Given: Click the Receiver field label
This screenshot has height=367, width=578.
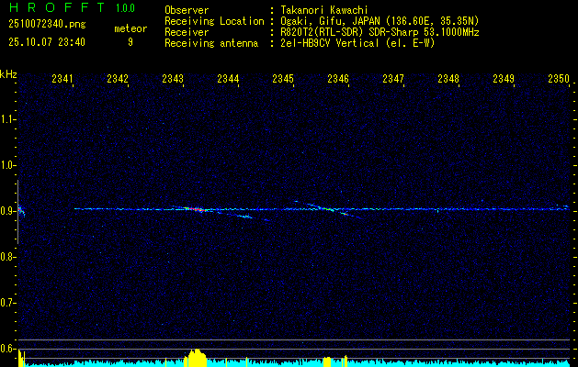Looking at the screenshot, I should (x=187, y=32).
